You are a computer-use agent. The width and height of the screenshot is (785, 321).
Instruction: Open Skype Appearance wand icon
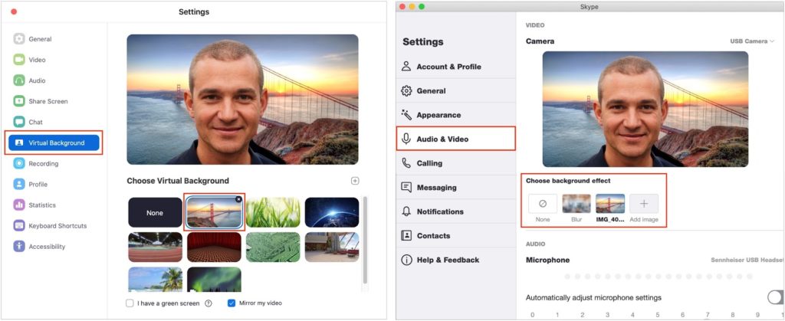(x=406, y=115)
